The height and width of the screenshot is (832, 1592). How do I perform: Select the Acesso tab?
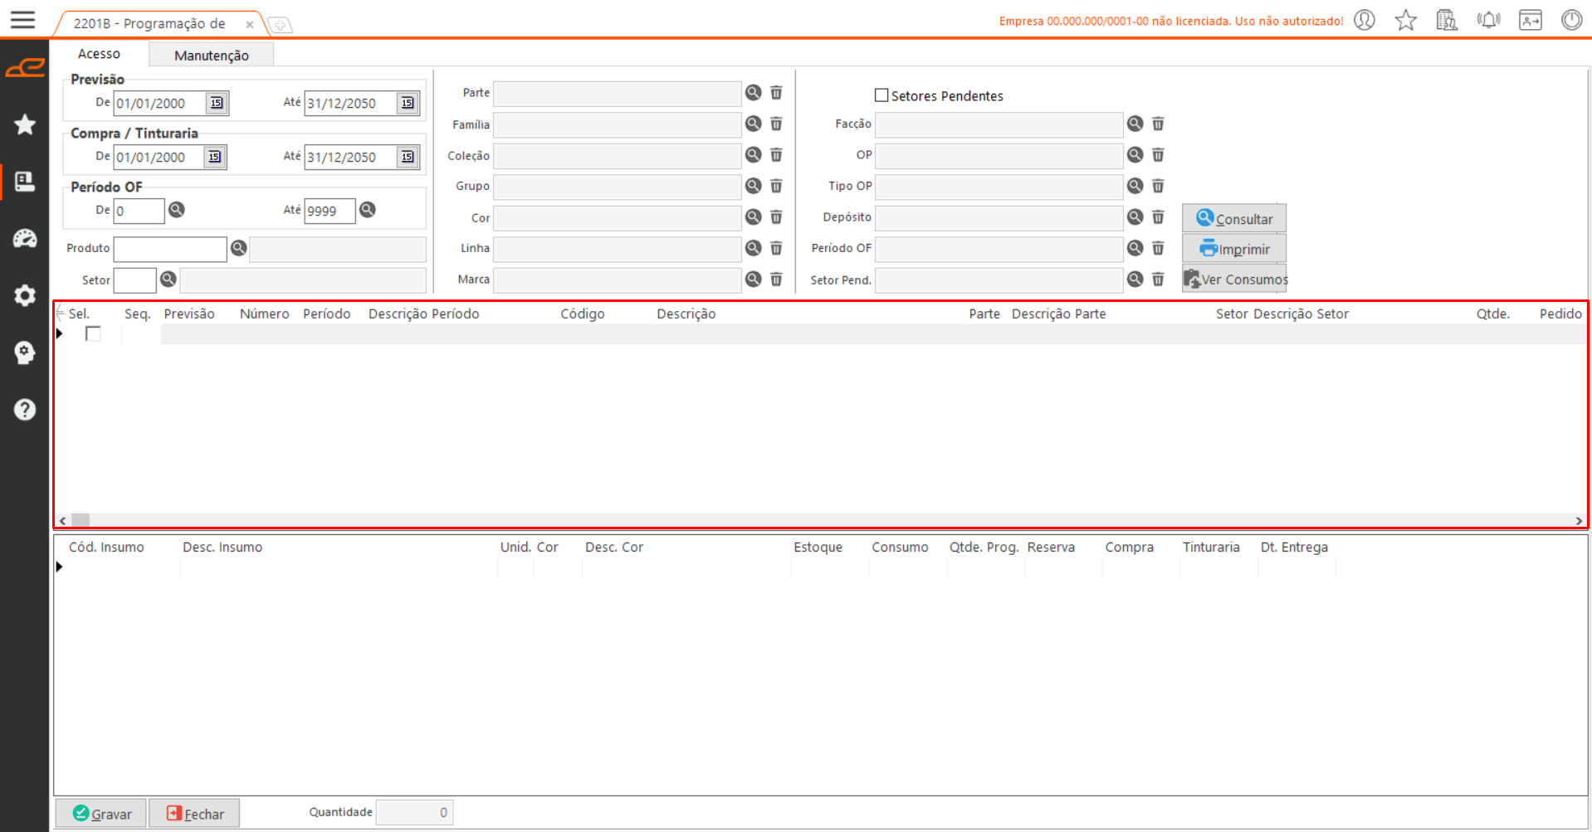tap(99, 54)
